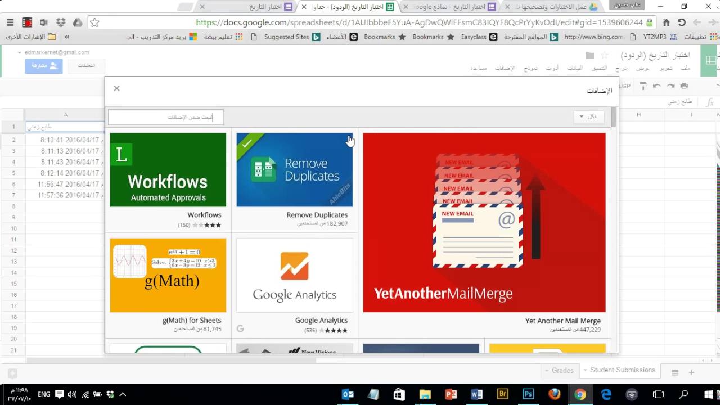Click the Paint format icon

pos(643,86)
